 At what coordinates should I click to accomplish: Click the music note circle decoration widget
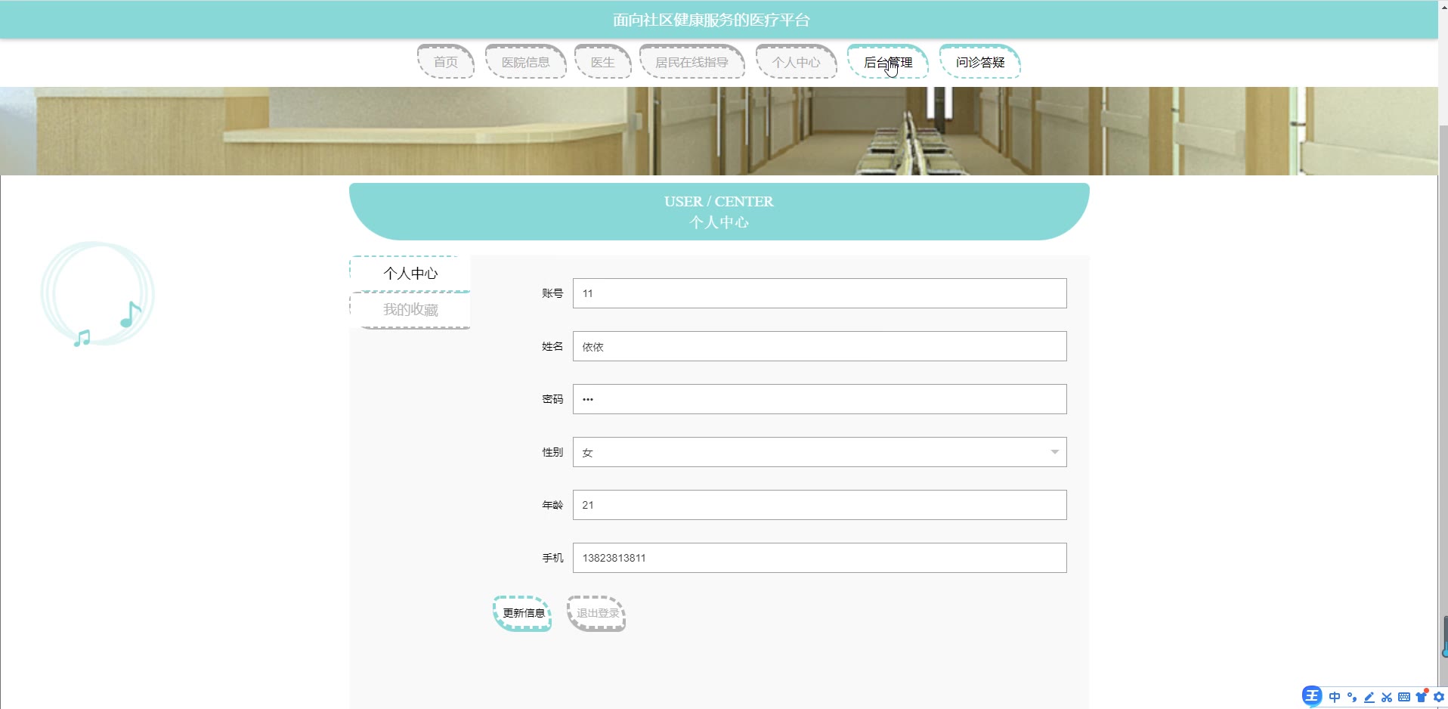pyautogui.click(x=97, y=294)
